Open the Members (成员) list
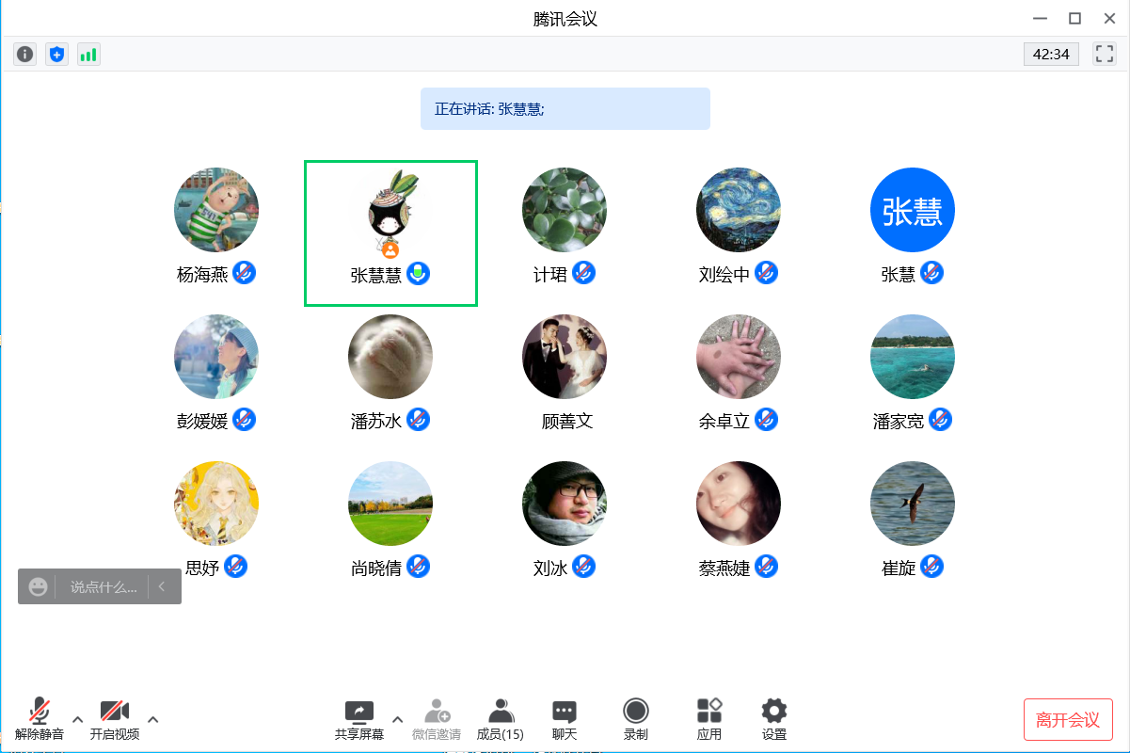The height and width of the screenshot is (753, 1130). point(501,720)
